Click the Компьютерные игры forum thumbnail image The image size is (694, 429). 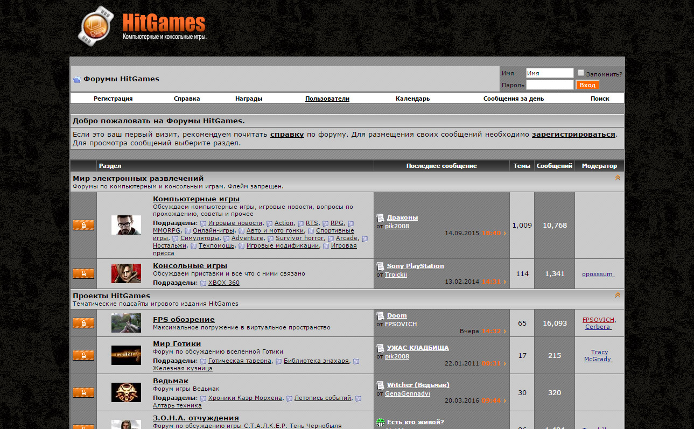(x=126, y=225)
